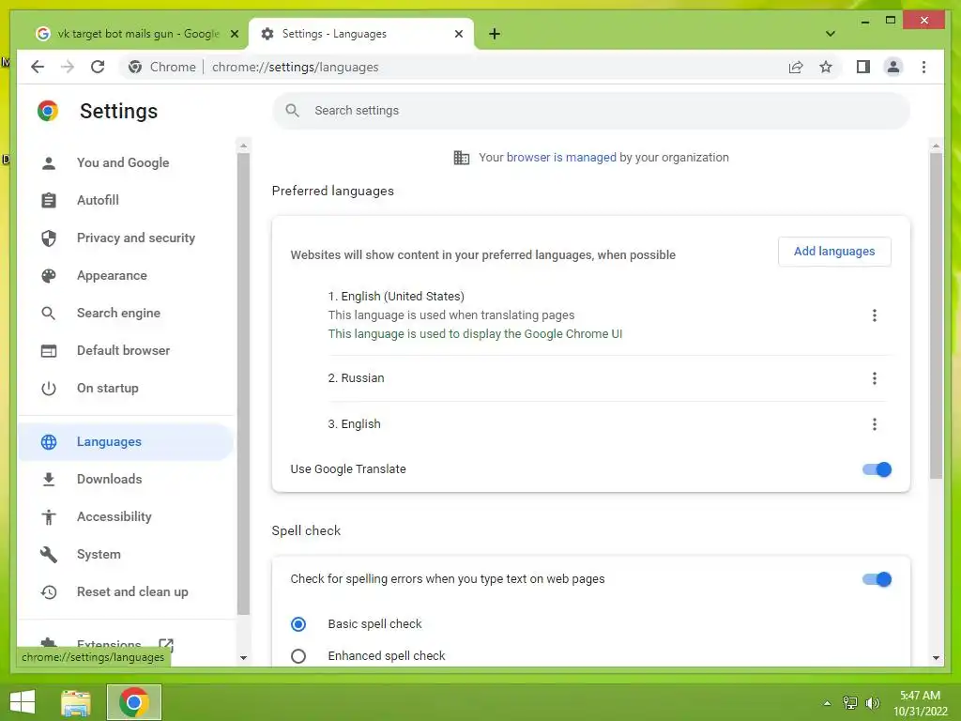
Task: Click the Chrome site info icon in address bar
Action: [x=135, y=67]
